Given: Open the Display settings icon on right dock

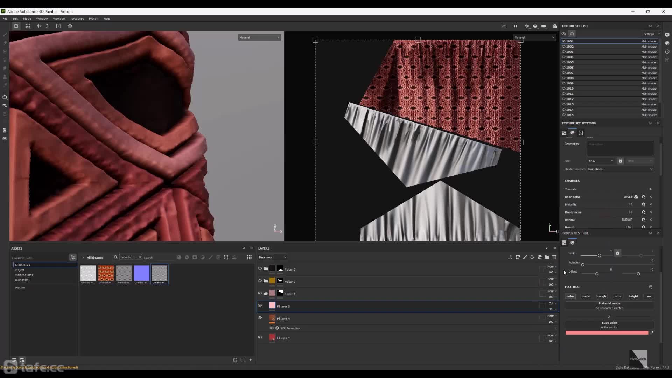Looking at the screenshot, I should click(x=667, y=35).
